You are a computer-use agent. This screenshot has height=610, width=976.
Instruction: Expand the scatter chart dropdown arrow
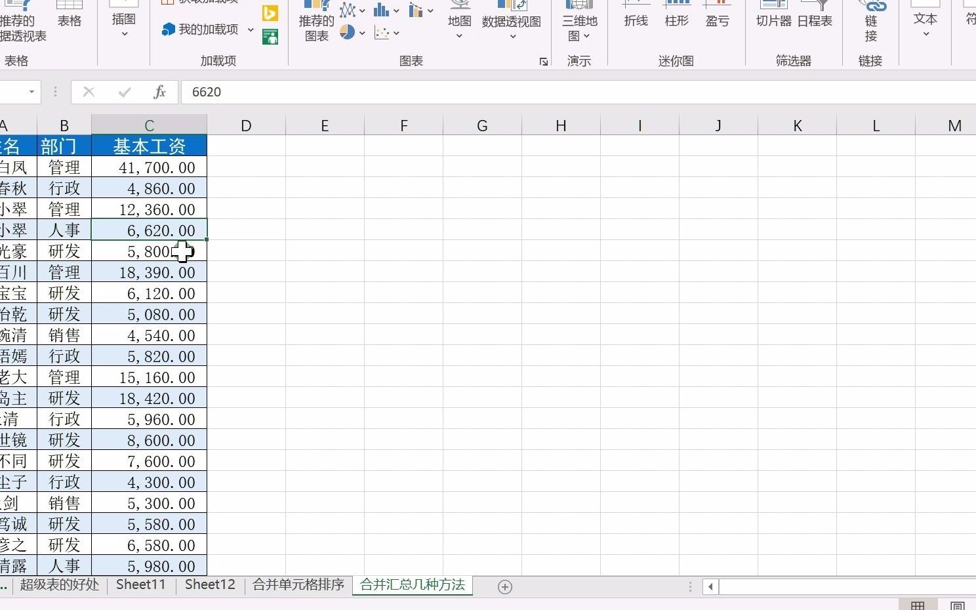pyautogui.click(x=396, y=33)
